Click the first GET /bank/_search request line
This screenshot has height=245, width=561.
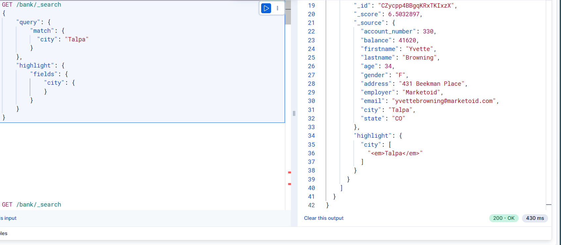(x=32, y=5)
